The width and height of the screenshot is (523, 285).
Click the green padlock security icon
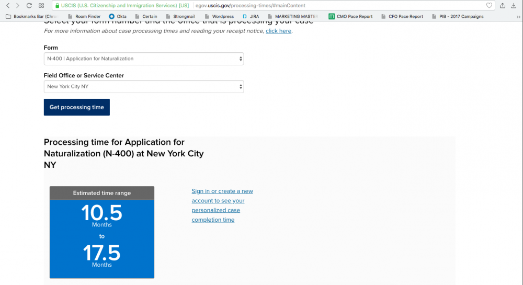(56, 6)
